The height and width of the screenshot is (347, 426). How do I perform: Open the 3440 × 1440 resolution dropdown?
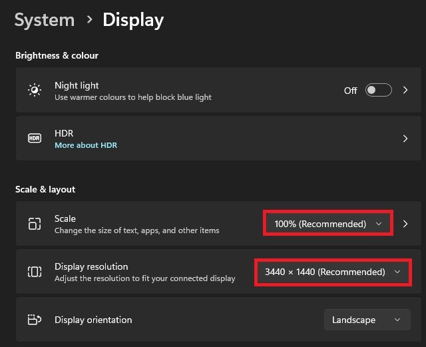[333, 272]
